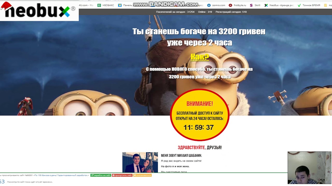The image size is (332, 186).
Task: Open the Skrill bookmark
Action: coord(255,5)
